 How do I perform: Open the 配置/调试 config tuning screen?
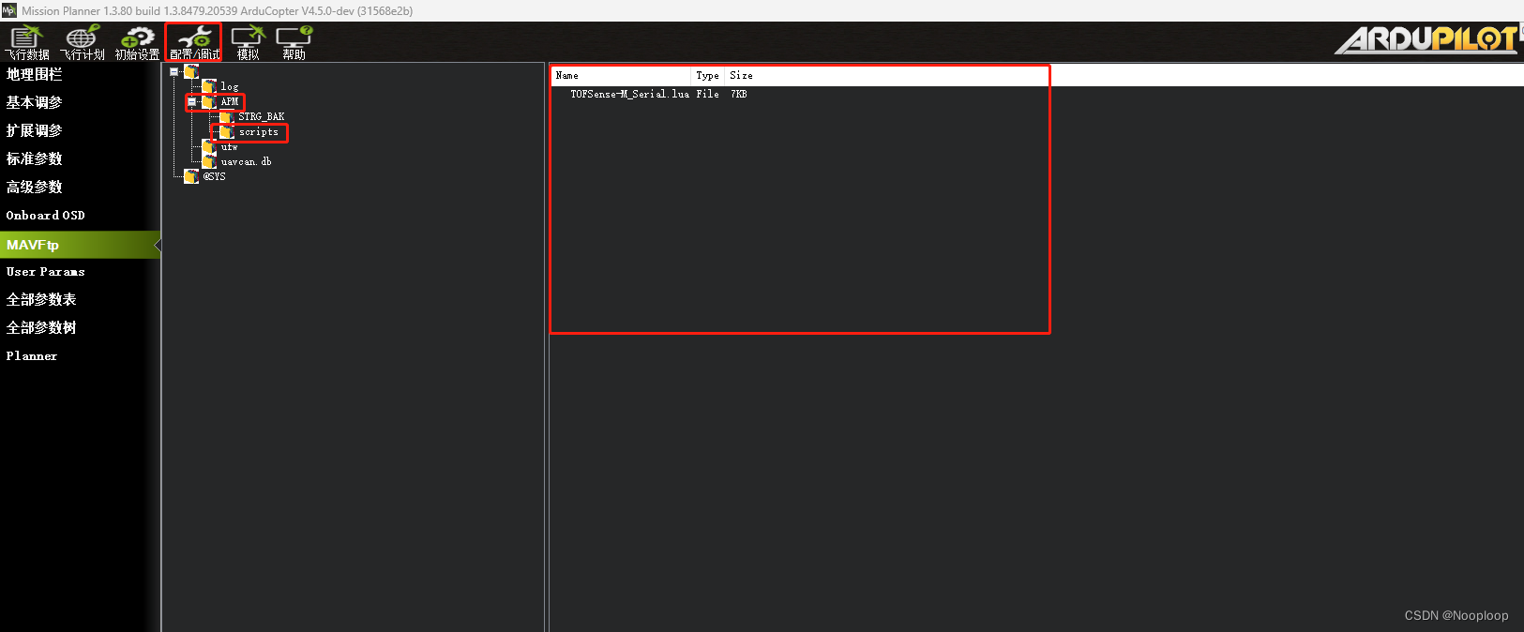(194, 43)
